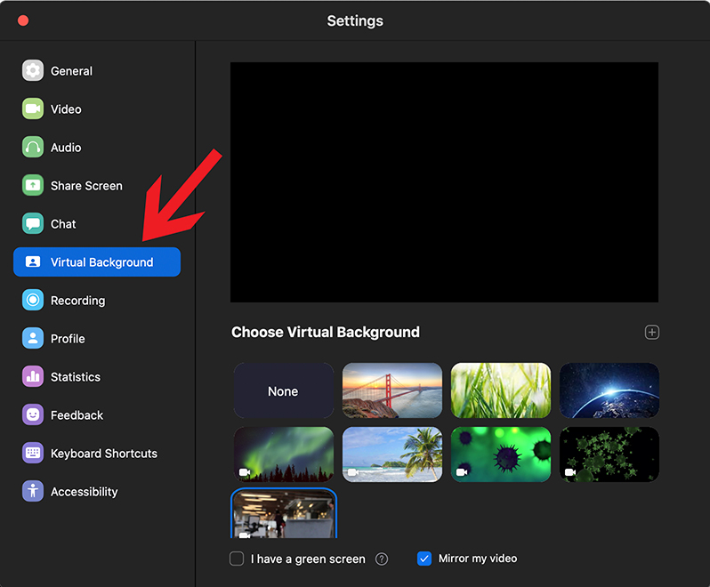Select the Earth from space background
This screenshot has width=710, height=587.
(x=609, y=390)
